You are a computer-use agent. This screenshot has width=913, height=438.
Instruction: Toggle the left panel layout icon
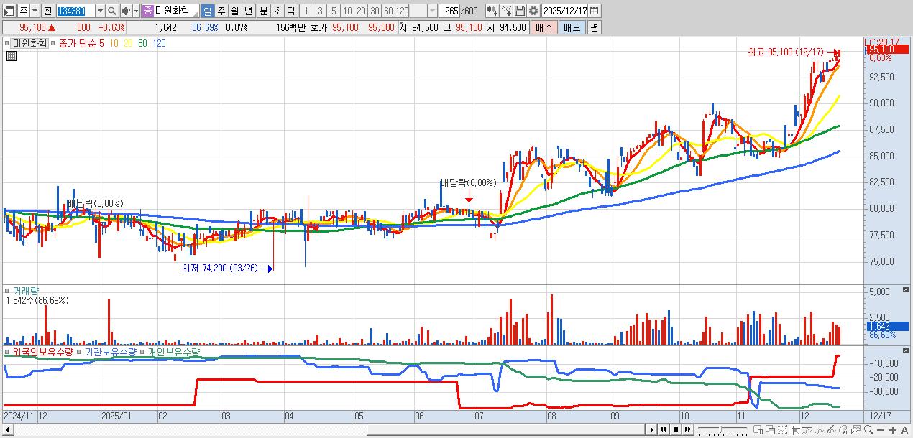click(x=9, y=11)
